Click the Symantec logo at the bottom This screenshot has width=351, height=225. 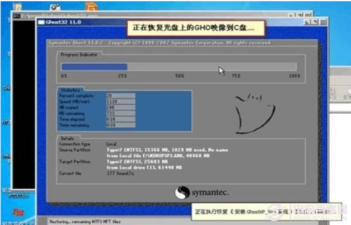click(202, 193)
